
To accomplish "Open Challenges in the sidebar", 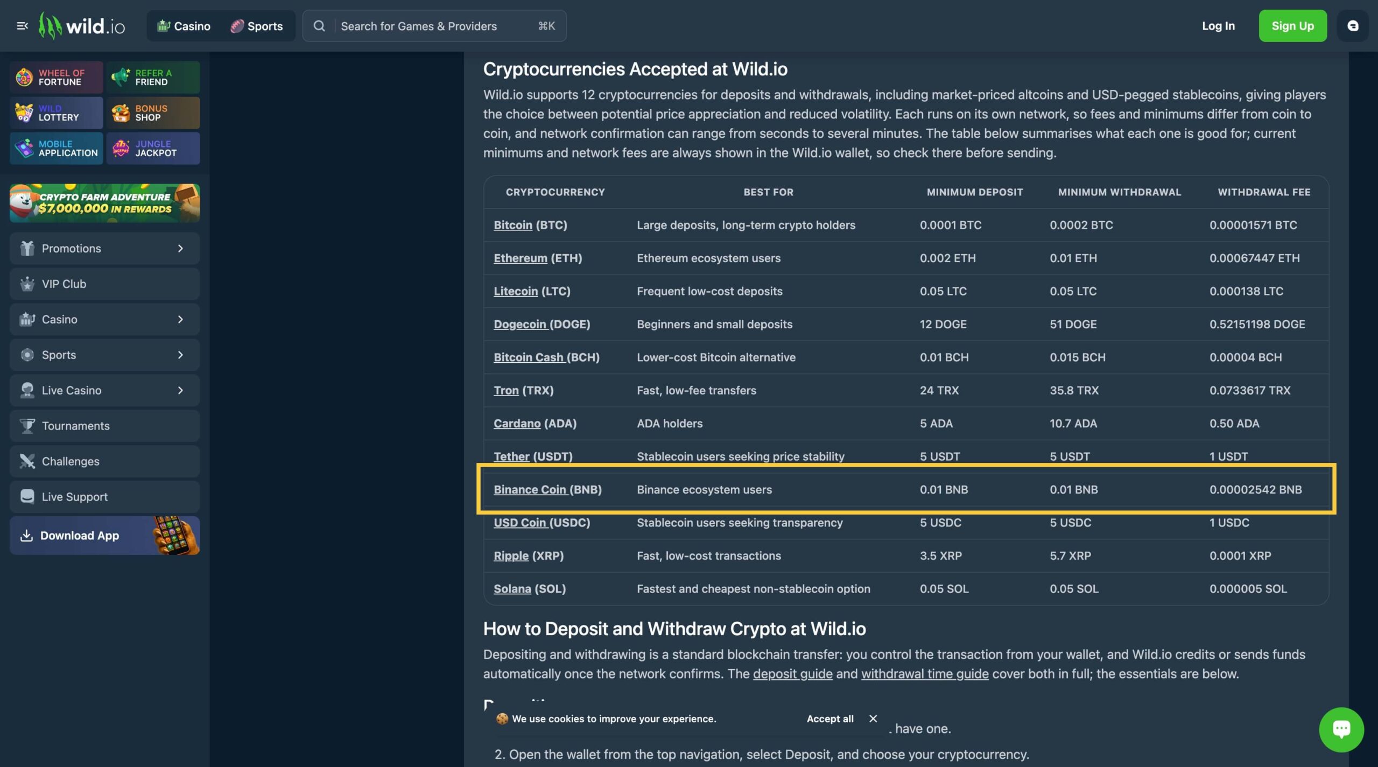I will pyautogui.click(x=104, y=462).
